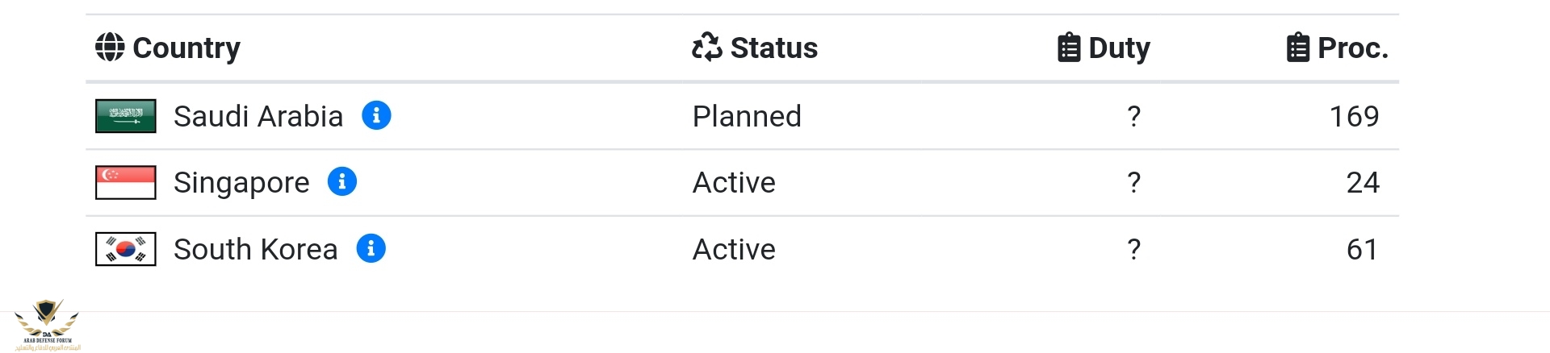Viewport: 1550px width, 353px height.
Task: Click the South Korea flag icon
Action: [126, 249]
